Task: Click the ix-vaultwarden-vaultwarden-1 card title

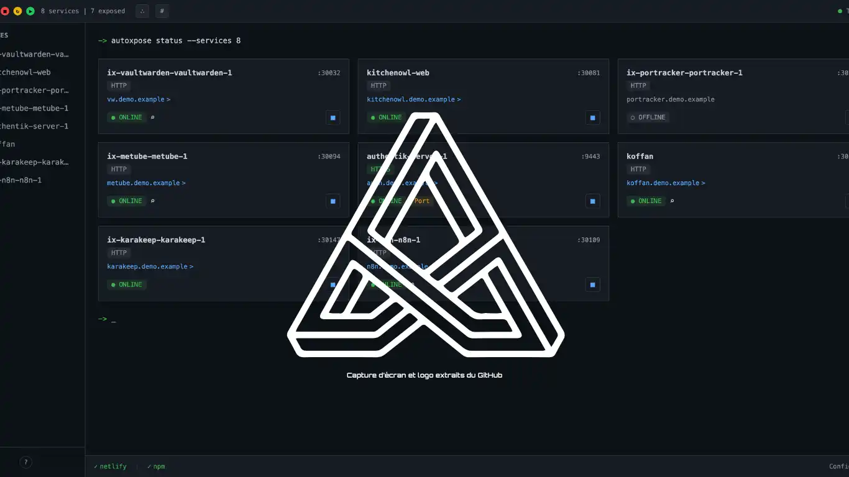Action: (x=170, y=73)
